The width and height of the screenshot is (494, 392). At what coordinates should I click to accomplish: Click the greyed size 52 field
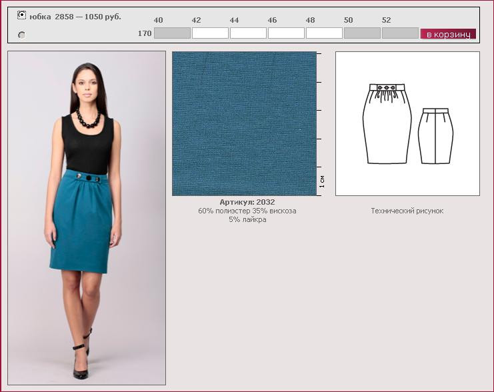coord(400,33)
